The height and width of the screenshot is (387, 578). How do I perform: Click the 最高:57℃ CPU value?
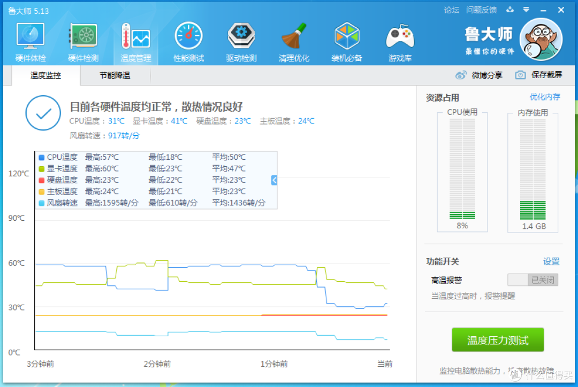(x=102, y=157)
